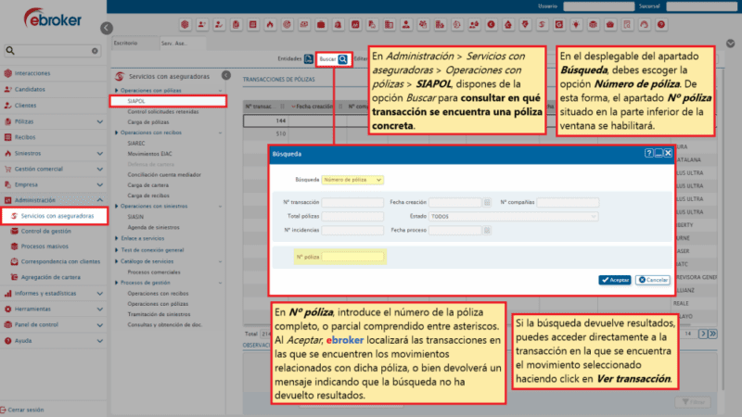Collapse the Administración sidebar chevron
Viewport: 742px width, 417px height.
[x=100, y=200]
